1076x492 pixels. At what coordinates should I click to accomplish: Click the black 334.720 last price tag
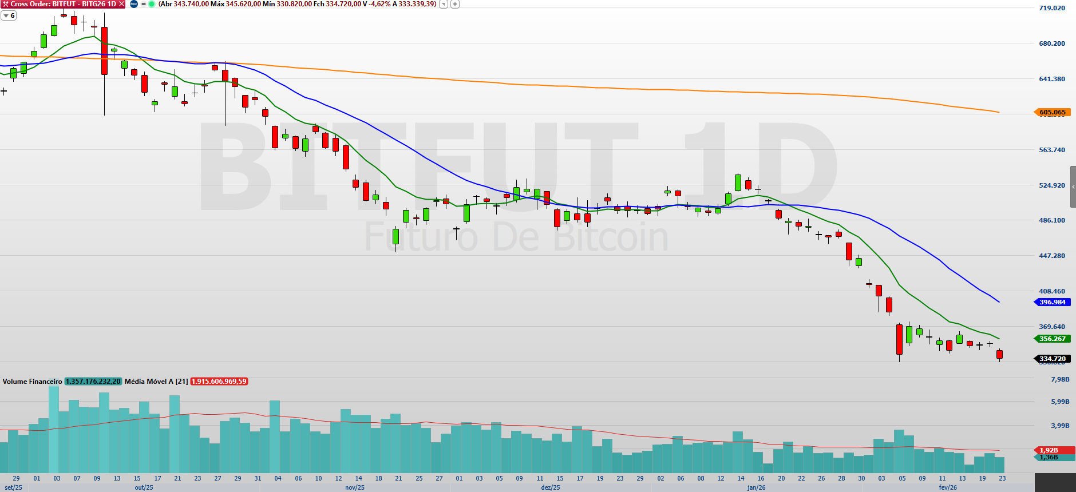[x=1053, y=359]
